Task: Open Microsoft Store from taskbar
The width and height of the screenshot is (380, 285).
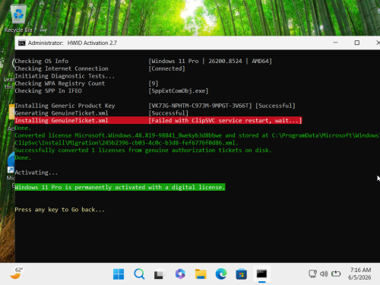Action: pos(242,274)
